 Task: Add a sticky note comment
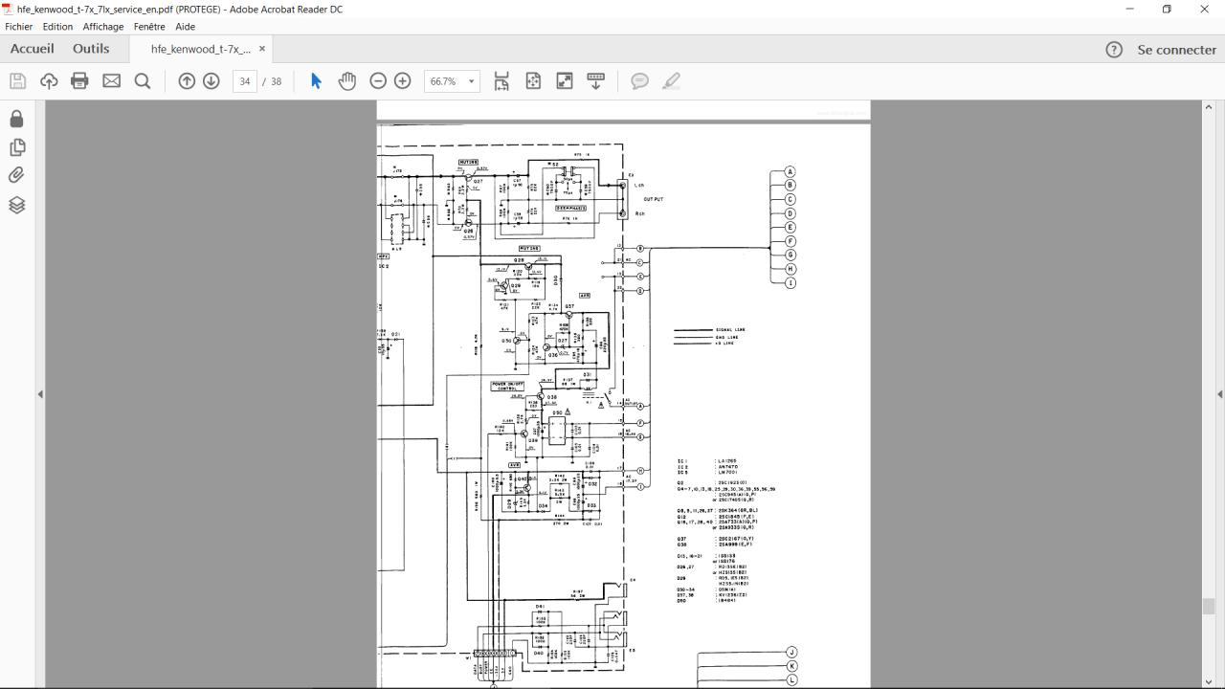click(x=639, y=81)
